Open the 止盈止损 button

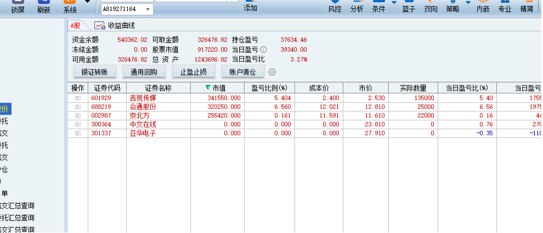(x=194, y=72)
